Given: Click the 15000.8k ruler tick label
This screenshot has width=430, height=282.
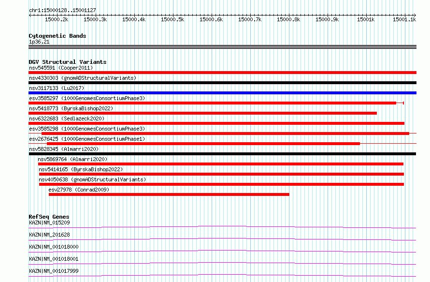Looking at the screenshot, I should click(288, 20).
